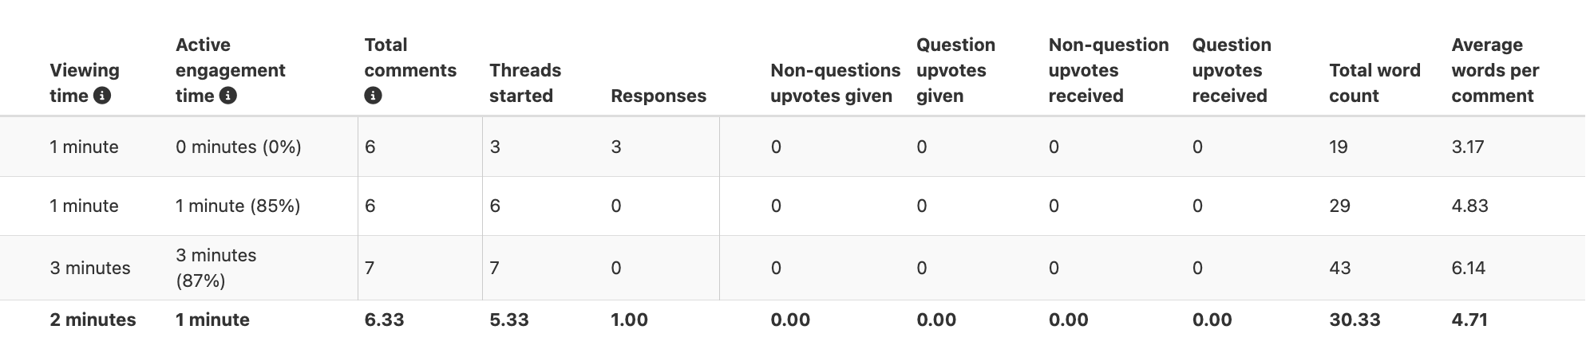Sort by Viewing time column header
1590x357 pixels.
(x=84, y=71)
